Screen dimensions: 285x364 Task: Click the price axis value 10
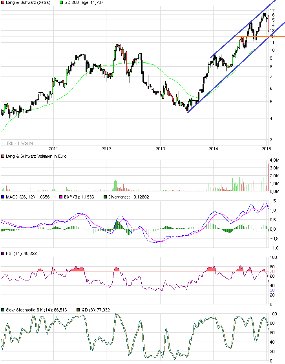272,50
